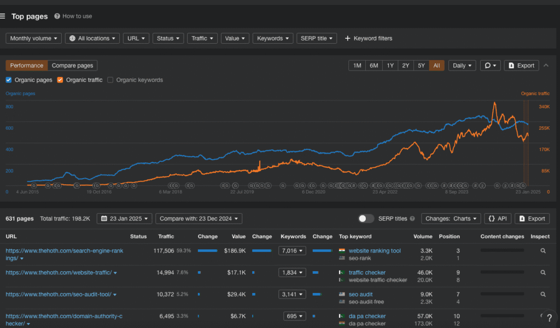Viewport: 560px width, 328px height.
Task: Uncheck the Organic pages checkbox
Action: pos(9,80)
